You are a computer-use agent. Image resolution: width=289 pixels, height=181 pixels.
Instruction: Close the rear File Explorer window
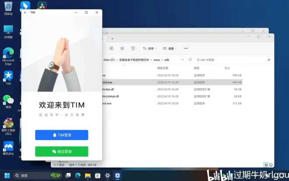[x=263, y=31]
